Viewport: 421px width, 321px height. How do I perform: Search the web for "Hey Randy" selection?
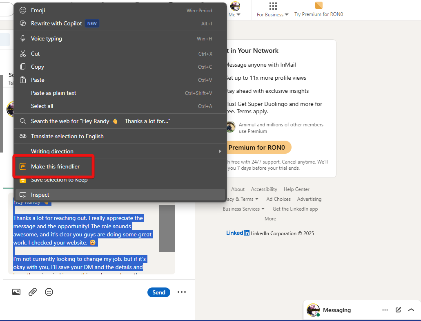pyautogui.click(x=120, y=121)
